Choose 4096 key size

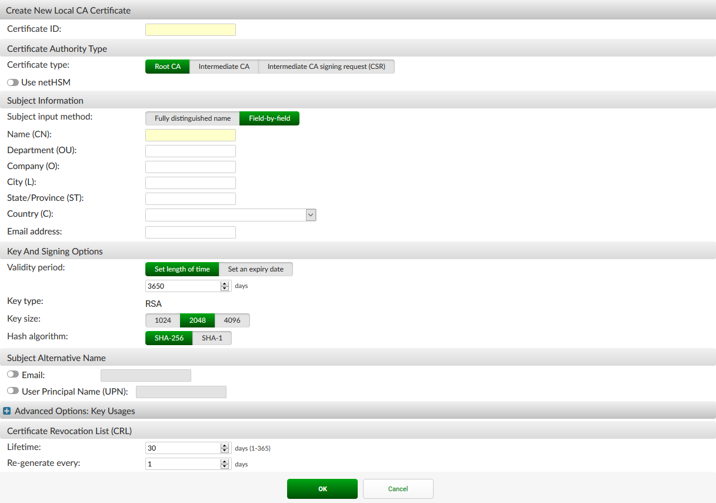click(232, 320)
